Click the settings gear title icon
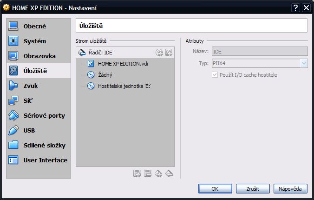314x200 pixels. coord(6,7)
